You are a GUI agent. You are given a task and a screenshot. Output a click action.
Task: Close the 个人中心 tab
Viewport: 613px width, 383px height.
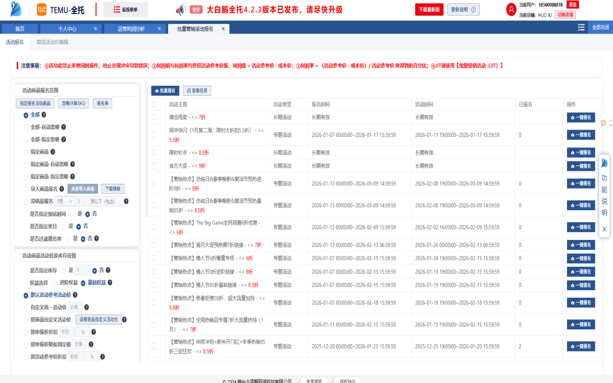tap(95, 29)
